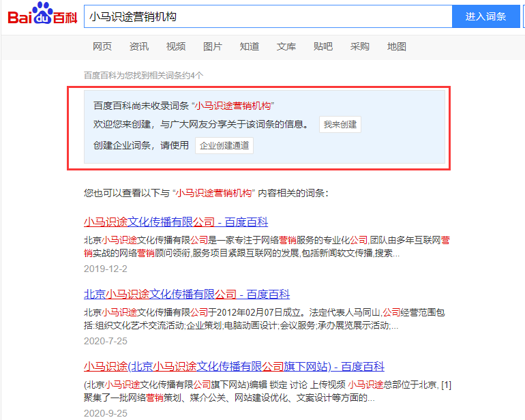Click the 我来创建 button
This screenshot has height=420, width=525.
click(340, 125)
